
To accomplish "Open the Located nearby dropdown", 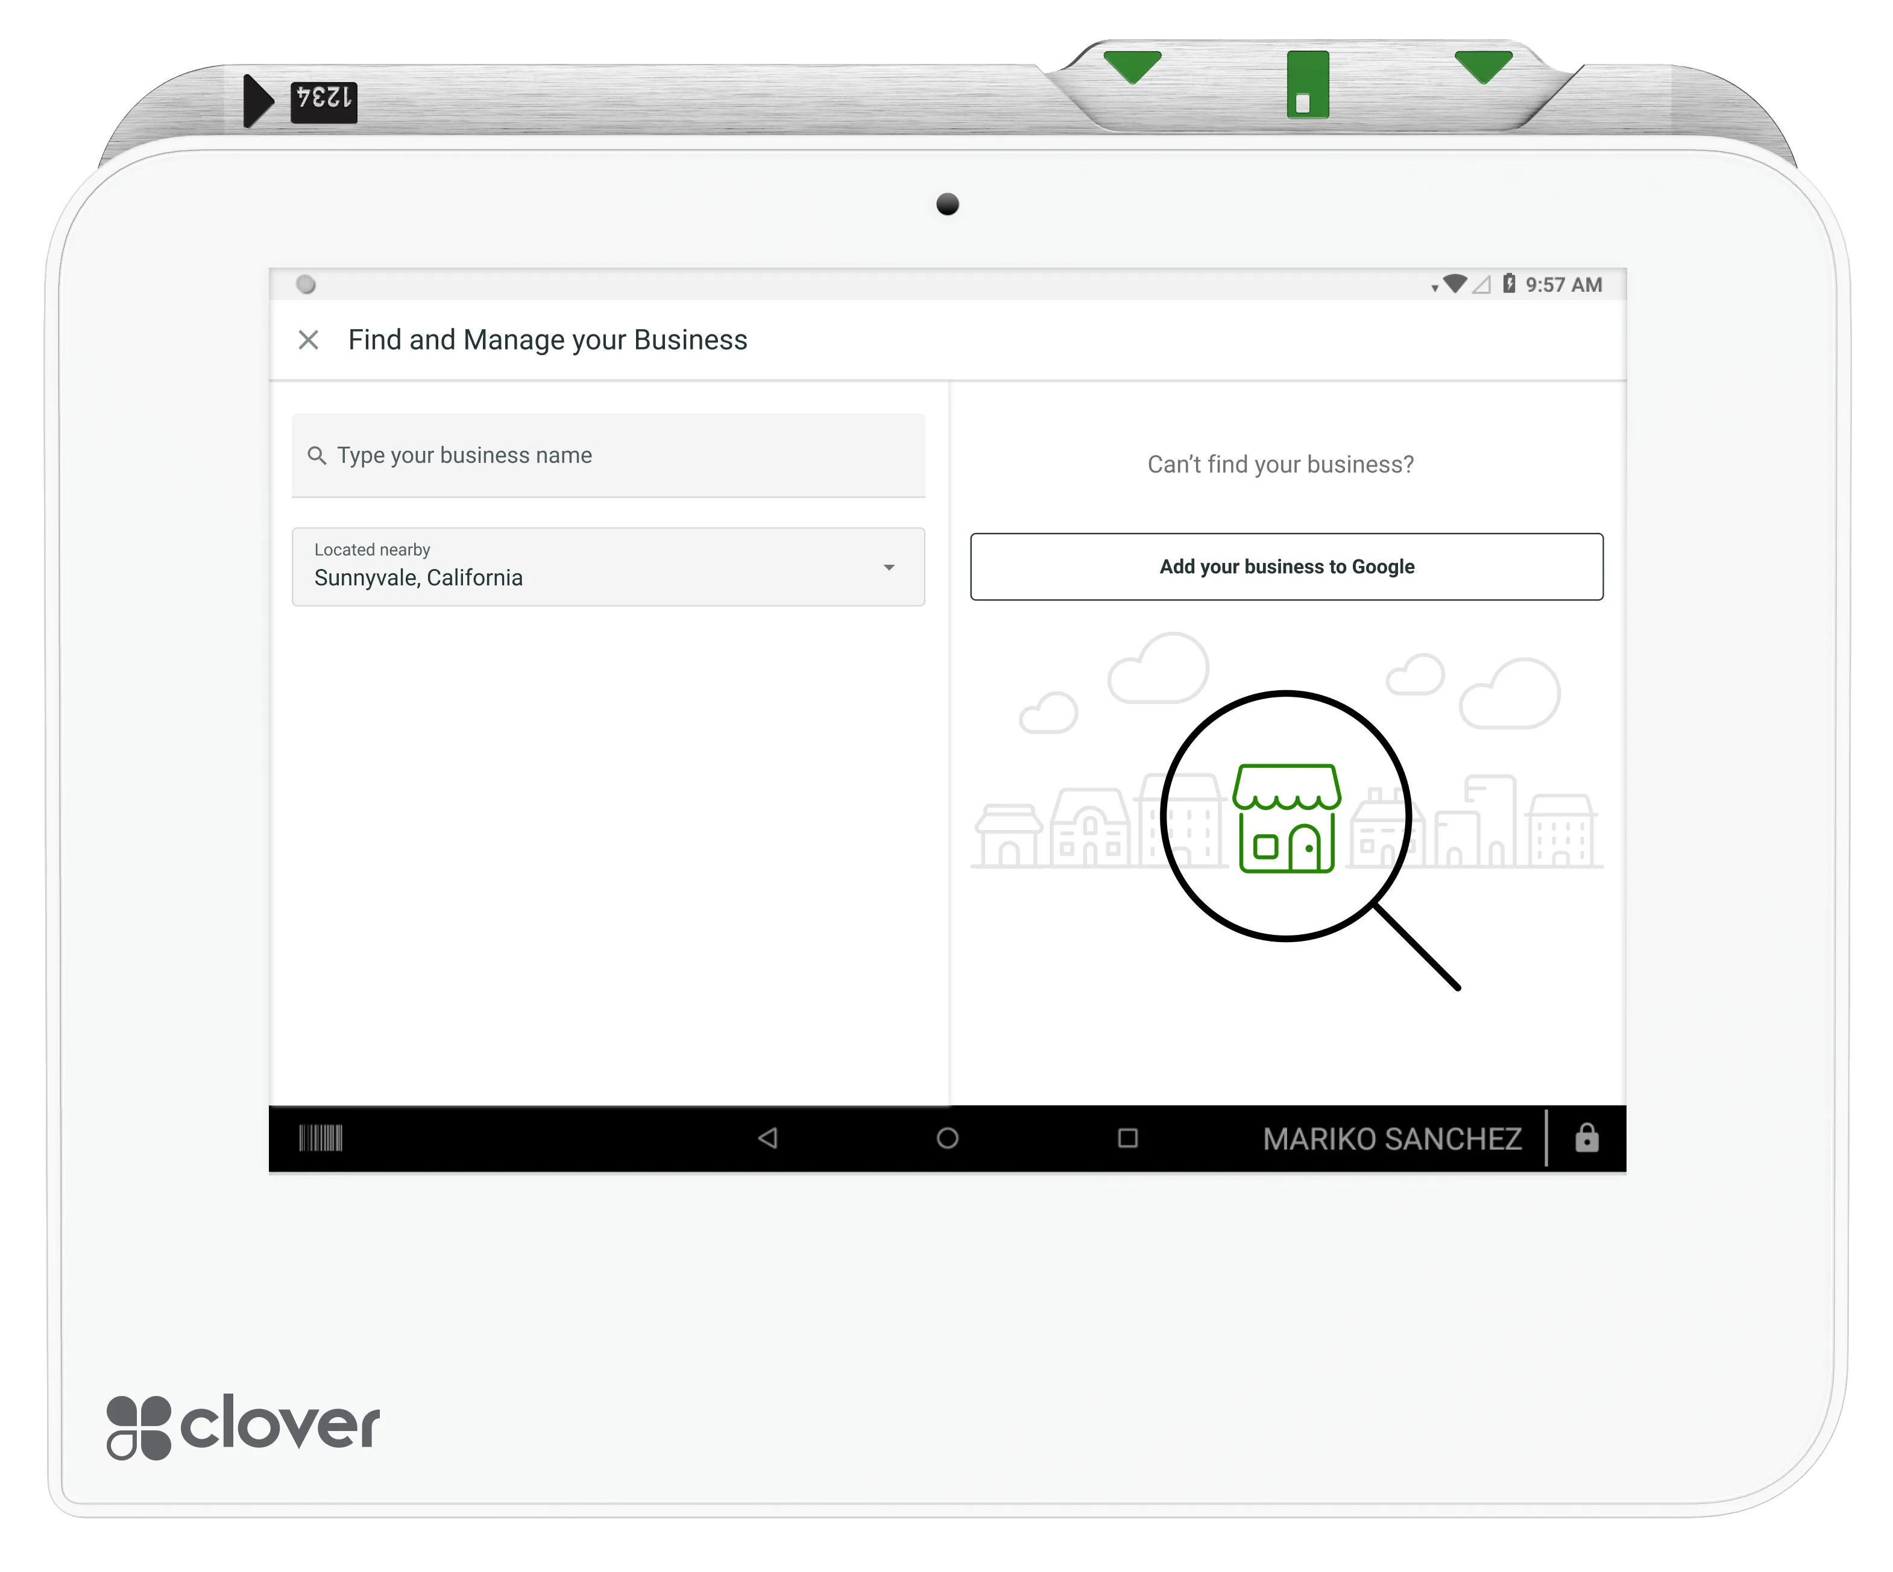I will point(608,567).
